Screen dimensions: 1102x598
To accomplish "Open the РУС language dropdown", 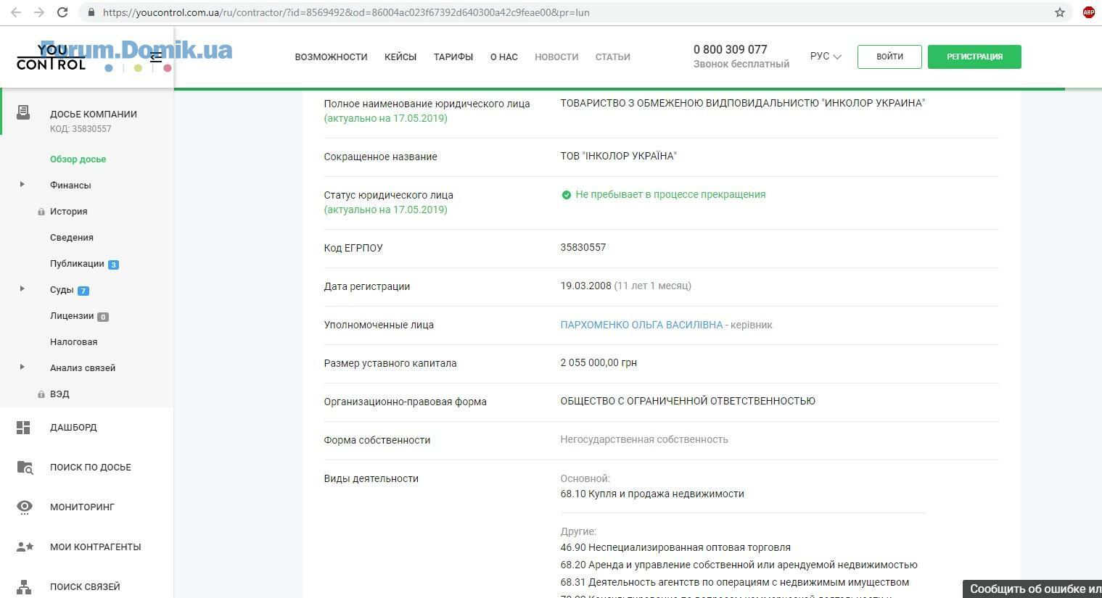I will coord(826,57).
